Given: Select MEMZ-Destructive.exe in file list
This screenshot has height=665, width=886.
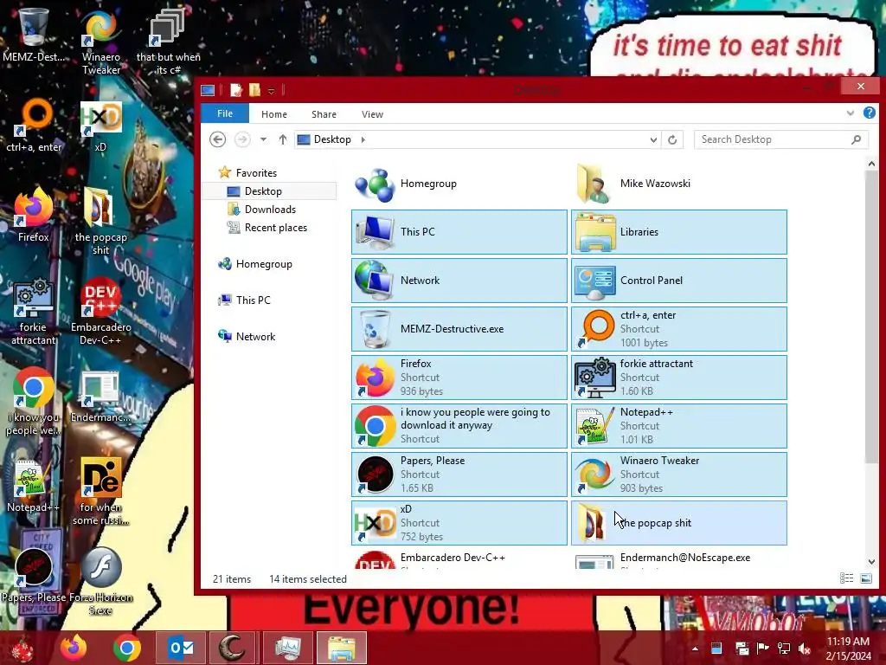Looking at the screenshot, I should point(459,329).
